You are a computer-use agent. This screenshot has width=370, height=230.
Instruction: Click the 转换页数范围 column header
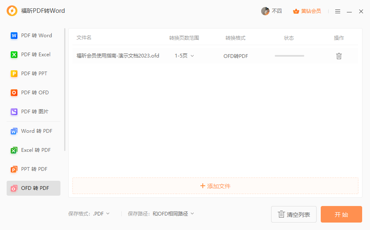tap(184, 38)
